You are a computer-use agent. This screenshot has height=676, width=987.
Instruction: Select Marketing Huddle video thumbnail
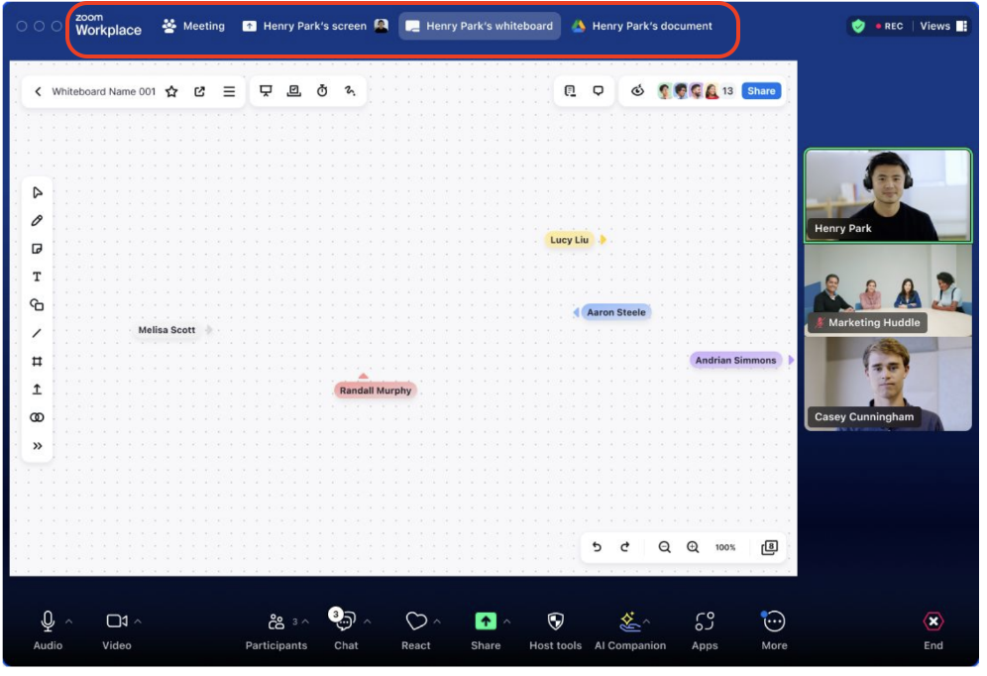click(x=888, y=290)
